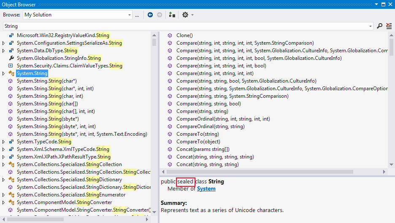The image size is (395, 223).
Task: Click method icon of System.String.String(char*)
Action: pyautogui.click(x=10, y=81)
